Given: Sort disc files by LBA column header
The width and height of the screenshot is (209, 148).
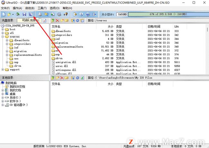Looking at the screenshot, I should pos(180,27).
